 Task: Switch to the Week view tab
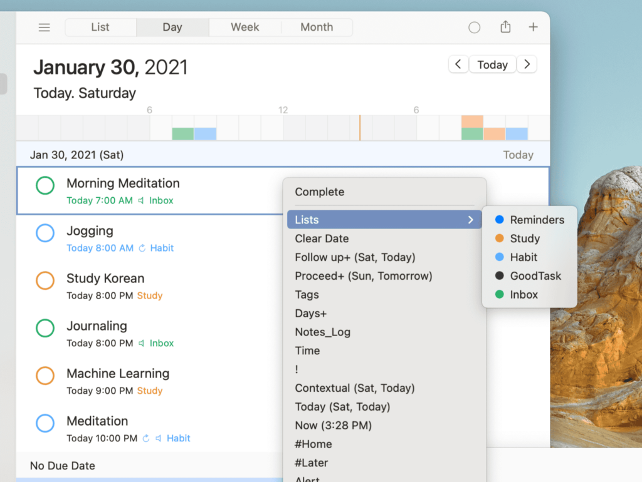244,27
